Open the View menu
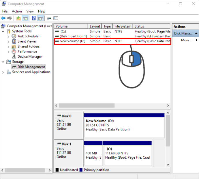199x179 pixels. [x=30, y=11]
